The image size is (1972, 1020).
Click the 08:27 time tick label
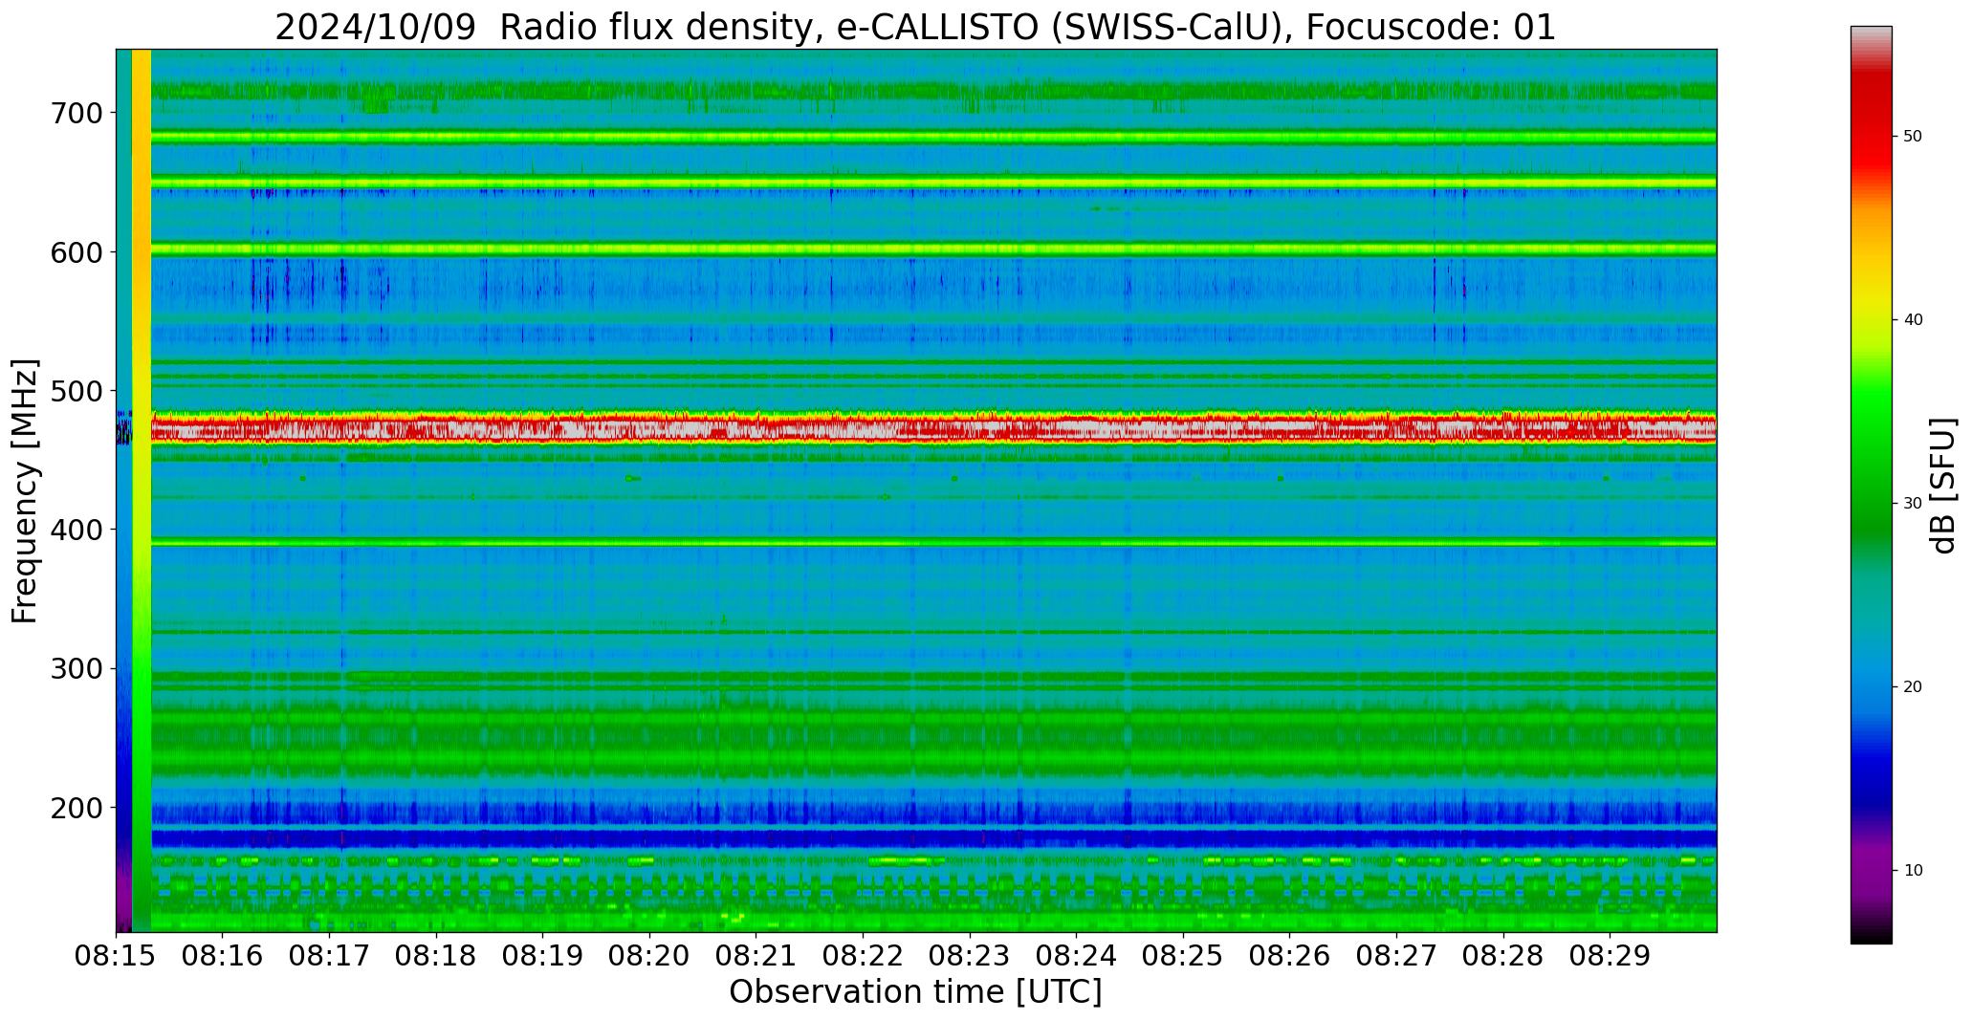point(1397,956)
